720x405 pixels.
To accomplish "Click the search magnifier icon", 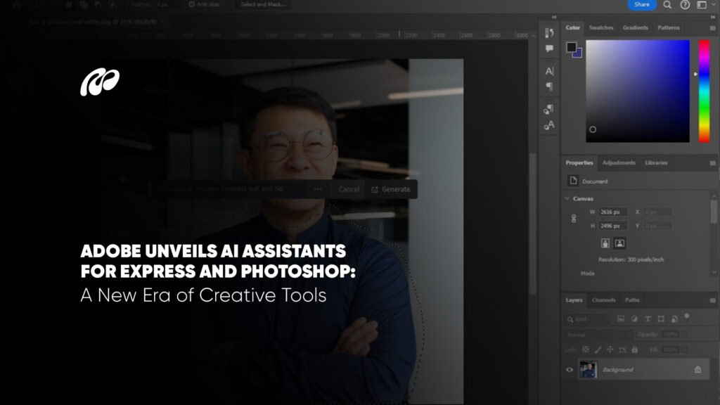I will tap(667, 5).
